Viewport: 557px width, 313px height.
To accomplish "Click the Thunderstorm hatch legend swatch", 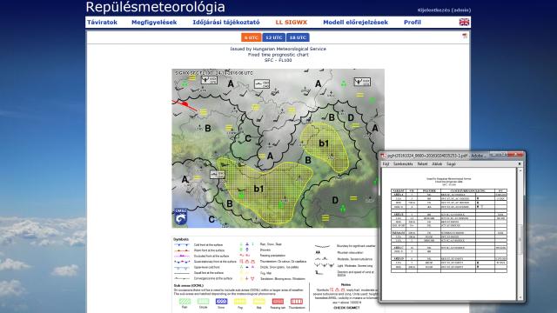I will coord(297,302).
